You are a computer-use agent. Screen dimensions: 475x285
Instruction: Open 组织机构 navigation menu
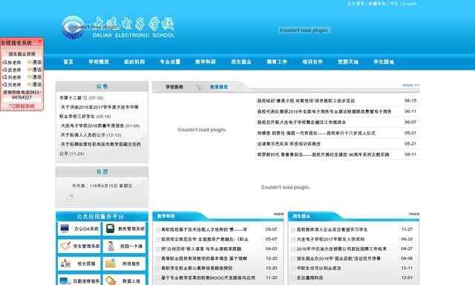click(x=134, y=62)
